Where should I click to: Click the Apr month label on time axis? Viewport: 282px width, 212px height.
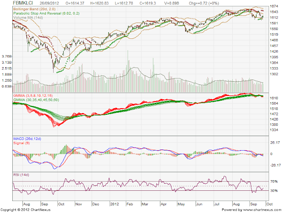coord(163,204)
